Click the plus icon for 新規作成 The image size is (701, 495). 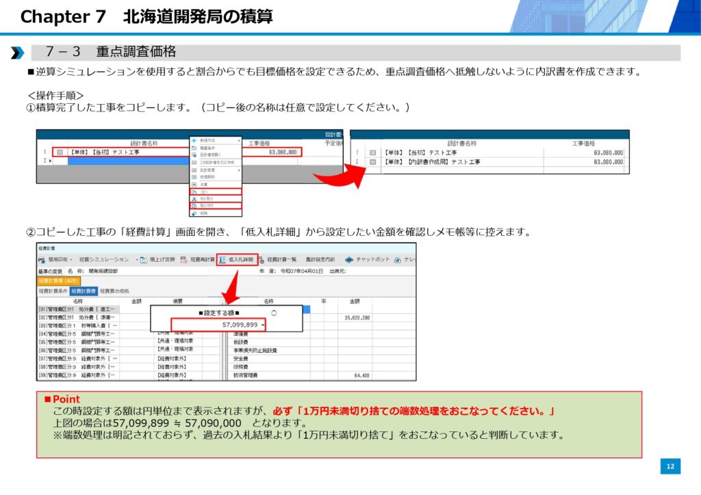click(x=194, y=140)
